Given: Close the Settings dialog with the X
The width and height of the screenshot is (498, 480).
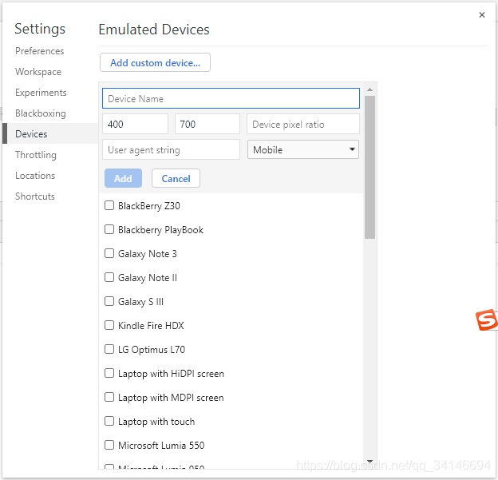Looking at the screenshot, I should [x=482, y=14].
